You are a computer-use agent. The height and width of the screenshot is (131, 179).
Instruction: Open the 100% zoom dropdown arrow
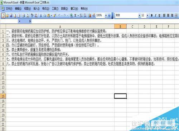coord(106,15)
